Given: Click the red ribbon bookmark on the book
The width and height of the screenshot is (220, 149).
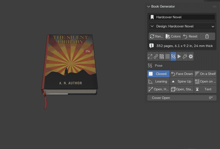Looking at the screenshot, I should click(x=45, y=100).
